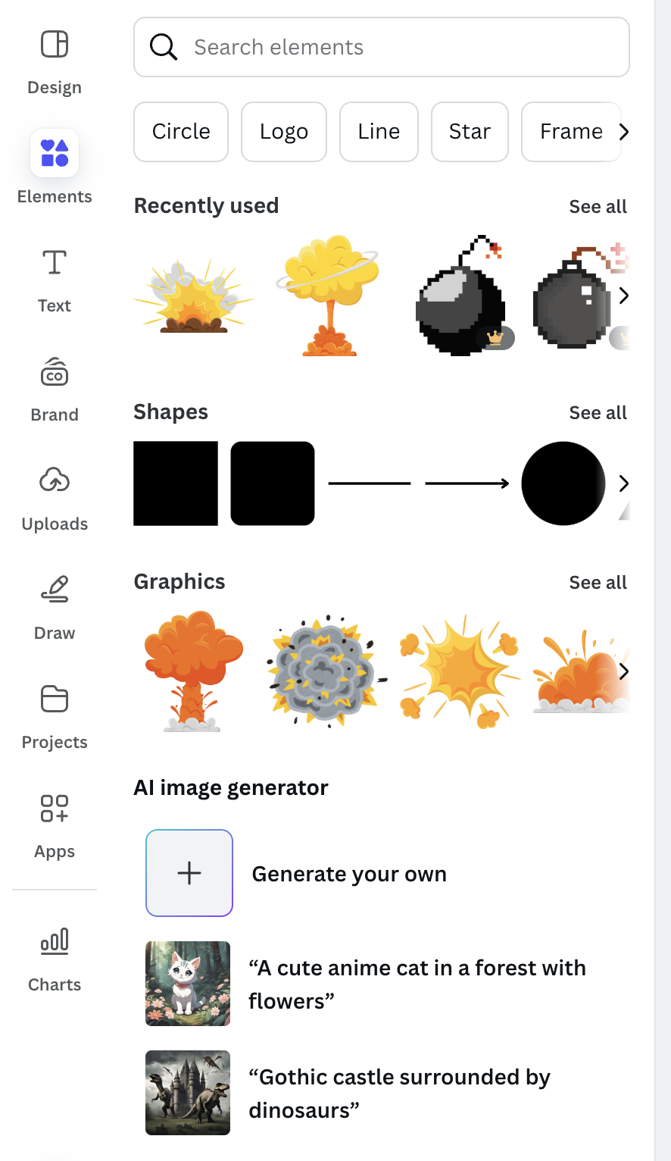Switch to the Elements tab
The image size is (671, 1161).
point(55,154)
